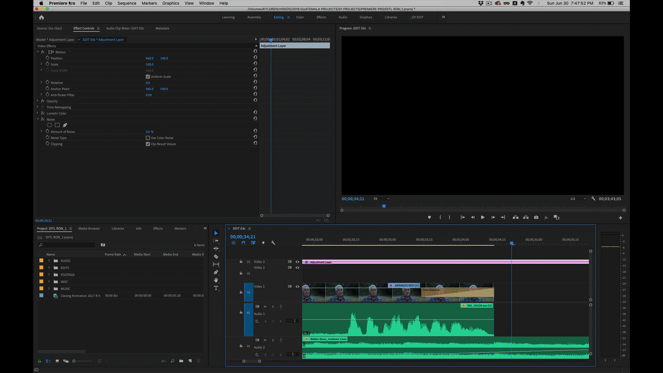Select the Selection tool in the timeline toolbar

coord(216,233)
